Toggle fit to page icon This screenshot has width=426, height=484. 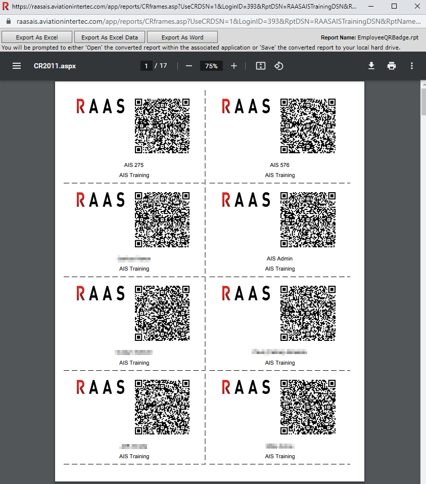coord(261,66)
